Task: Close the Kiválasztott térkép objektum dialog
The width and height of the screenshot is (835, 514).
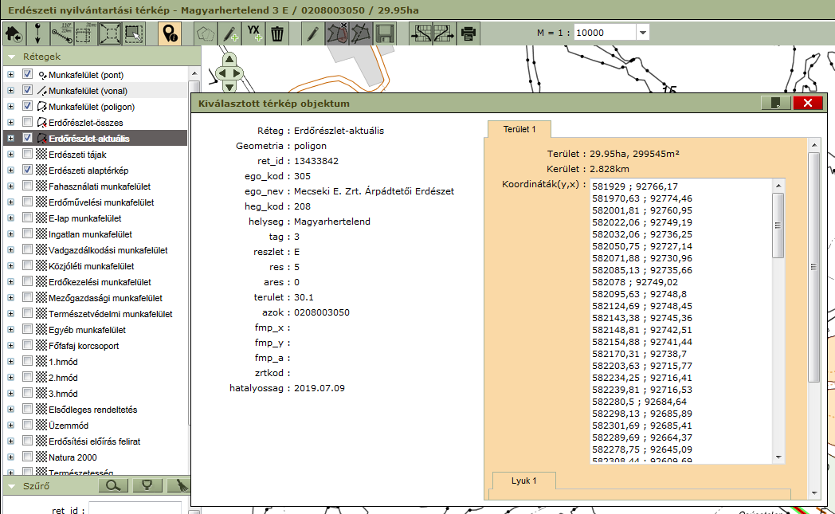Action: tap(808, 103)
